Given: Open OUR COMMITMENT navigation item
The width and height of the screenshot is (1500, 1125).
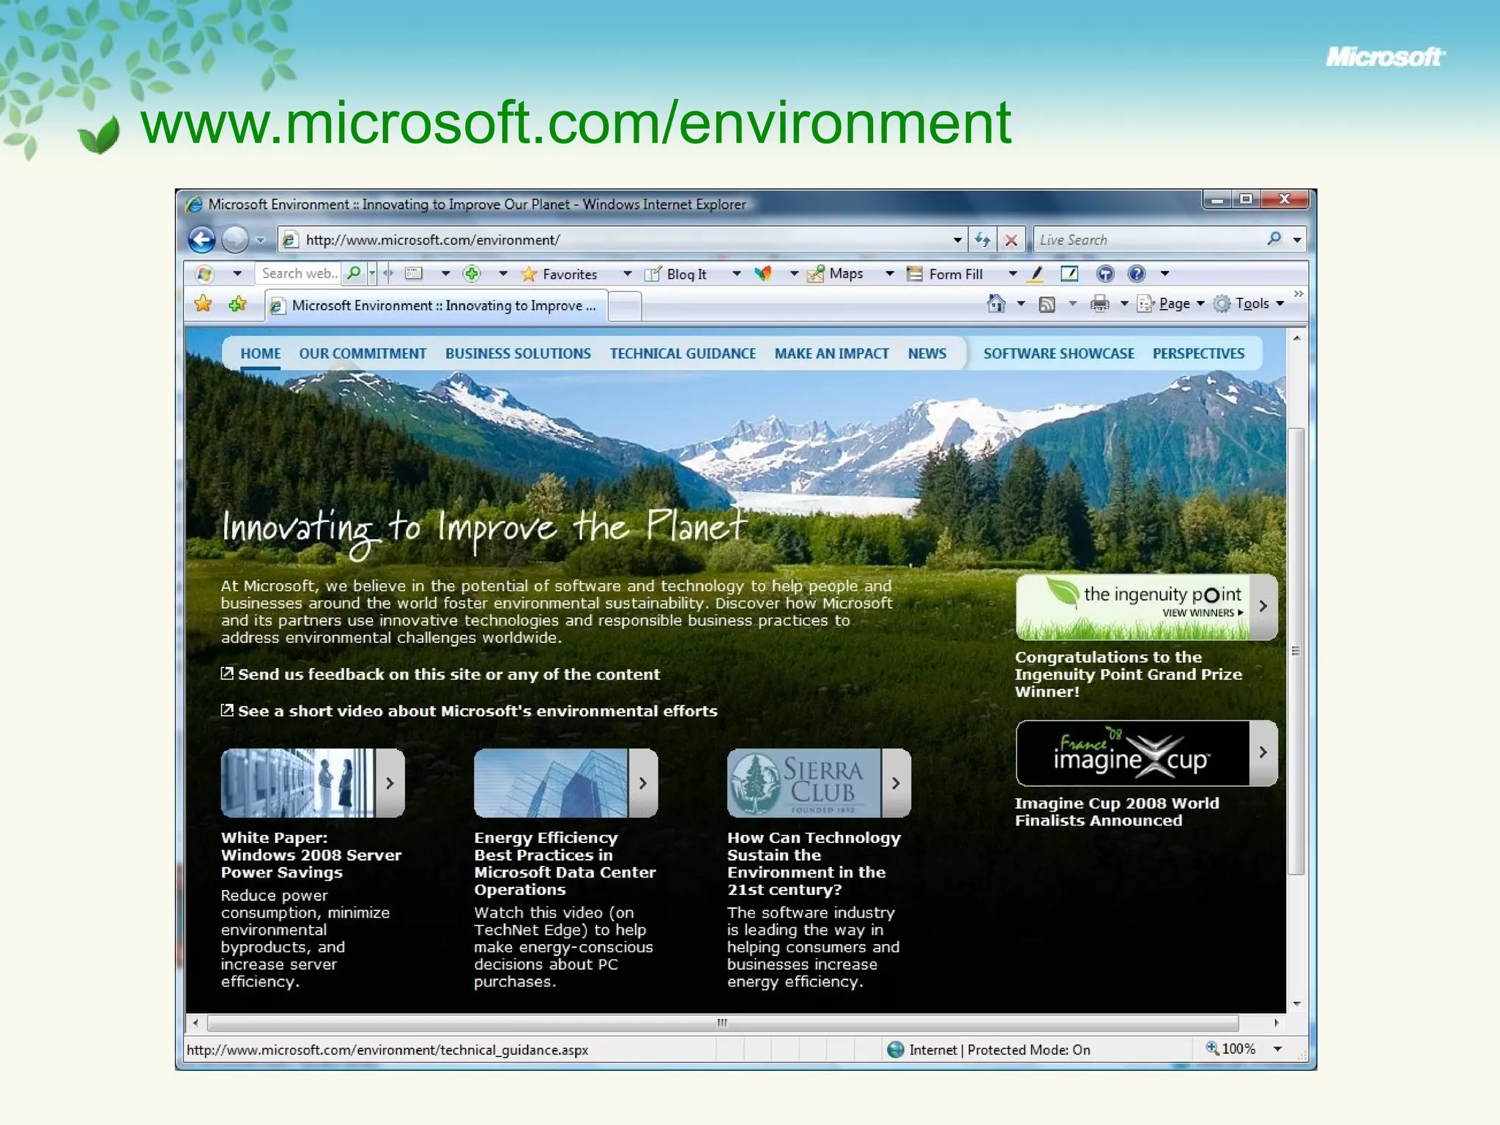Looking at the screenshot, I should (363, 353).
